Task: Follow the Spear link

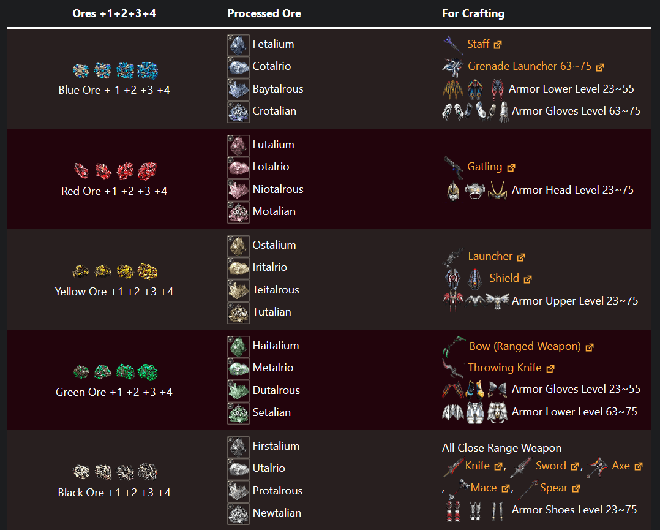Action: (560, 488)
